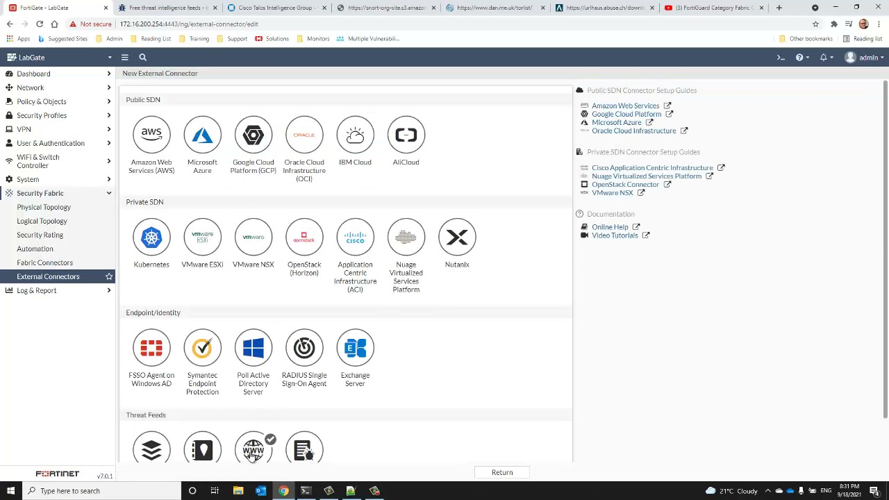
Task: Select the OpenStack Horizon connector icon
Action: [304, 237]
